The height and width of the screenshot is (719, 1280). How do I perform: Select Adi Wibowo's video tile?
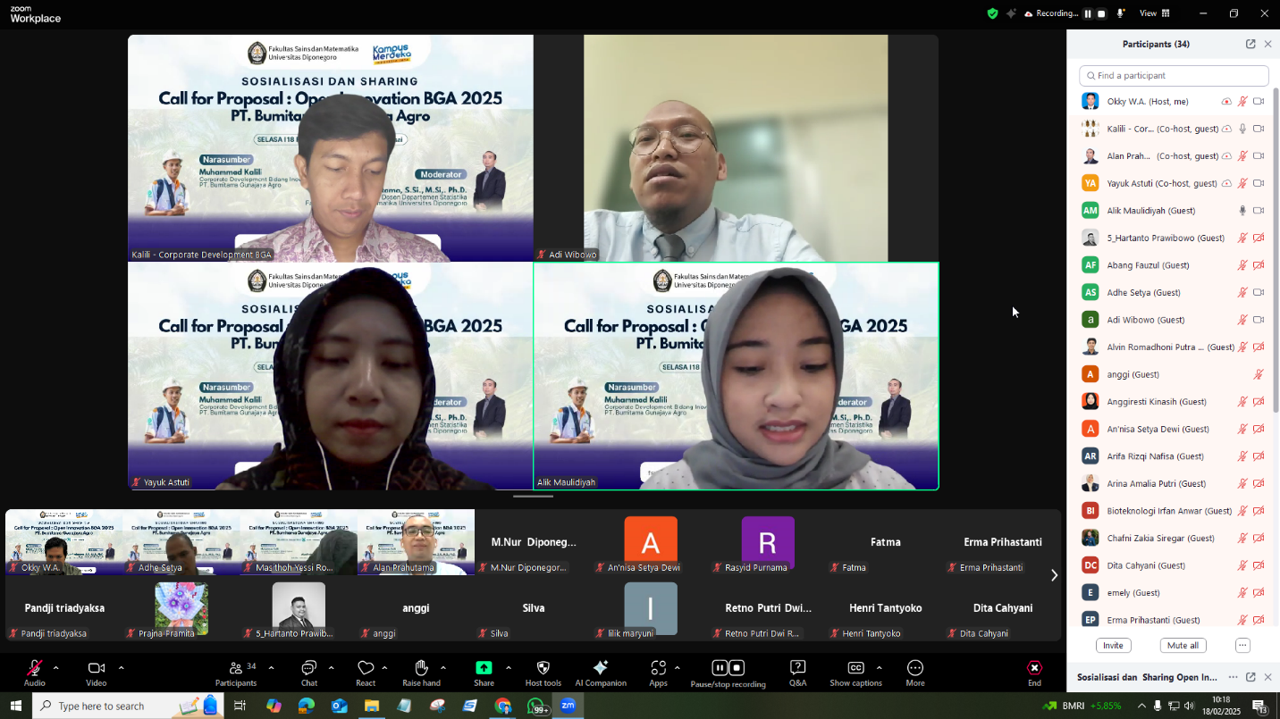[736, 148]
